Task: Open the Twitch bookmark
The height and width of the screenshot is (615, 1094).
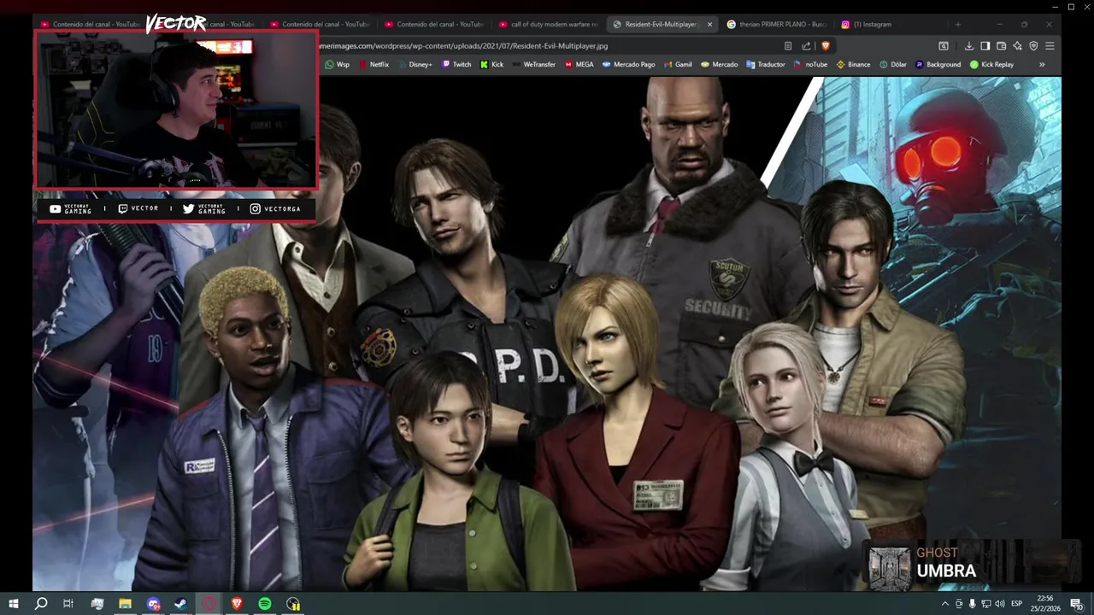Action: [456, 64]
